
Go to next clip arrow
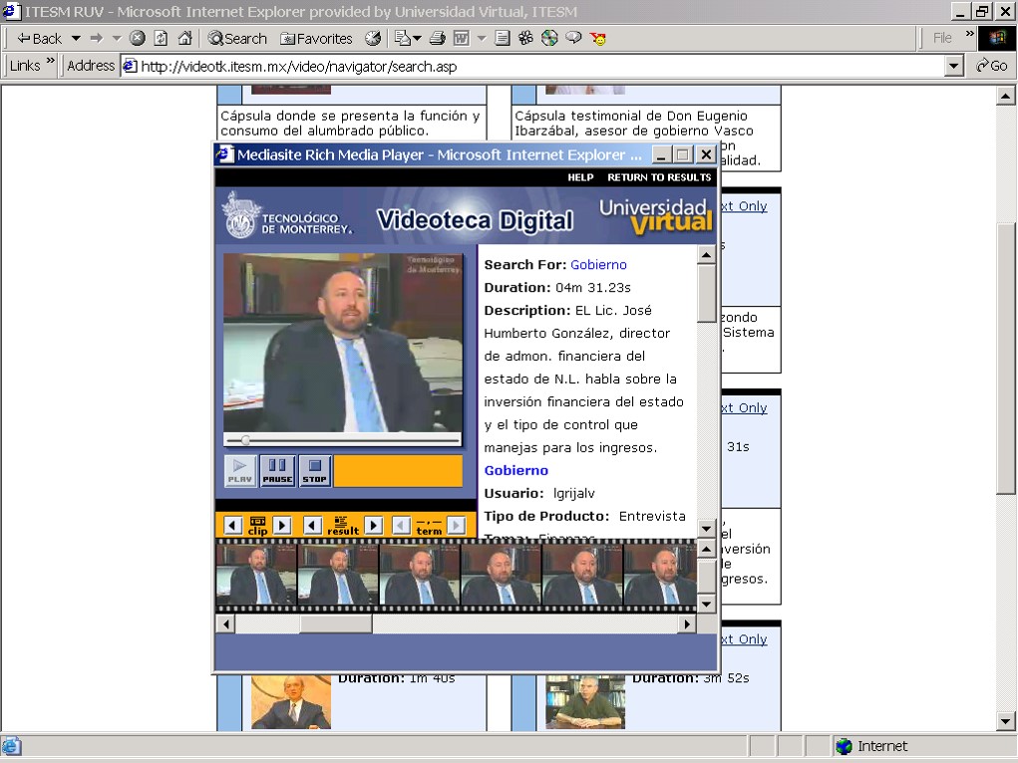point(282,525)
